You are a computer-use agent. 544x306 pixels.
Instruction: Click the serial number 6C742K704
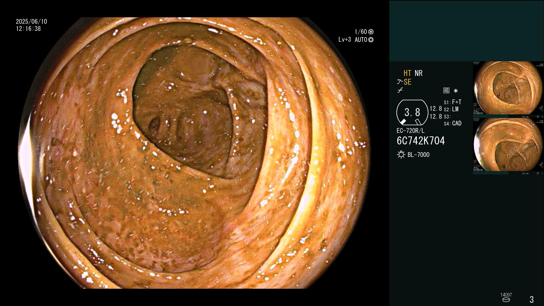(x=421, y=141)
